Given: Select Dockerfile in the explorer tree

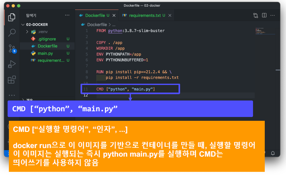Looking at the screenshot, I should 47,46.
